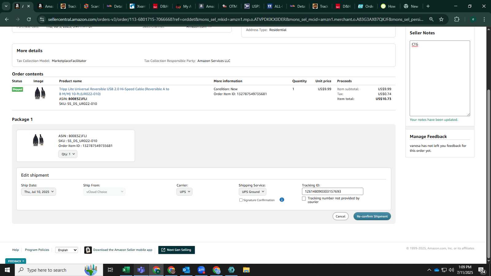Open Windows Start menu
This screenshot has height=276, width=491.
7,270
